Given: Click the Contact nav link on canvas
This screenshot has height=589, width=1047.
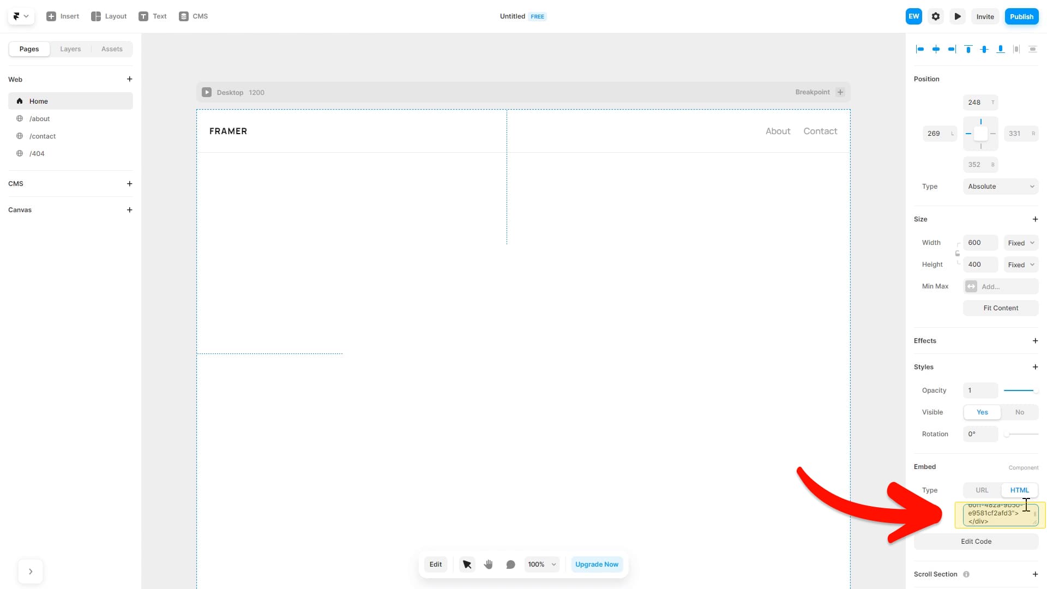Looking at the screenshot, I should click(820, 131).
